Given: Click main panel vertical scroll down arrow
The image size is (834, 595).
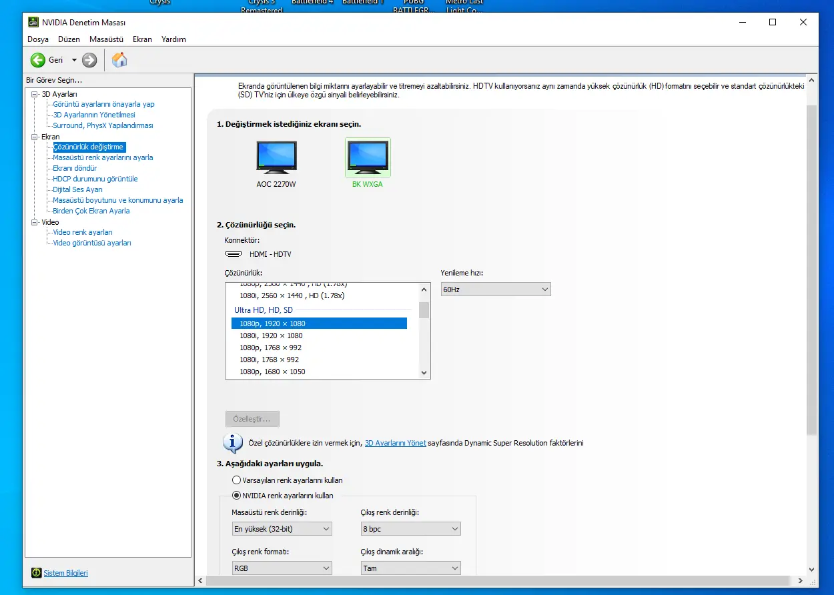Looking at the screenshot, I should [x=812, y=570].
